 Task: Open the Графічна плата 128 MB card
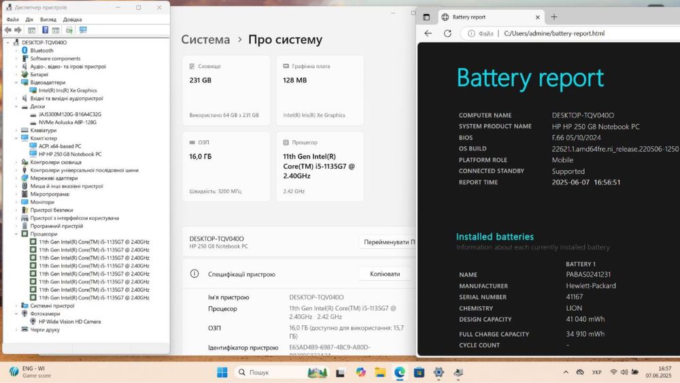coord(320,90)
